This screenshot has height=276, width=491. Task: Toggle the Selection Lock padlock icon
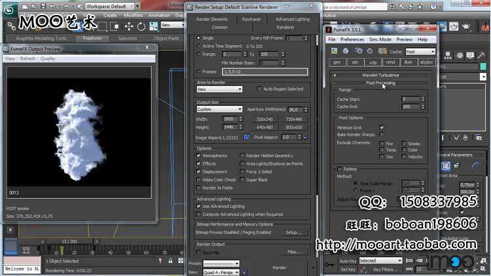pos(170,261)
